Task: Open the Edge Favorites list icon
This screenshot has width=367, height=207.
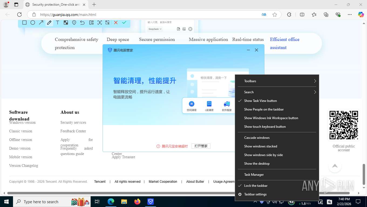Action: coord(314,15)
